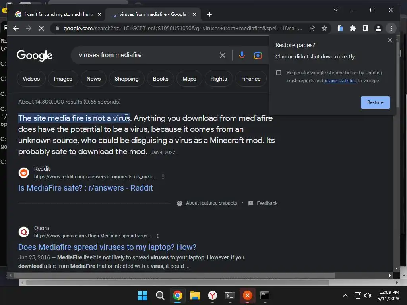This screenshot has height=305, width=407.
Task: Click the address bar URL
Action: (182, 28)
